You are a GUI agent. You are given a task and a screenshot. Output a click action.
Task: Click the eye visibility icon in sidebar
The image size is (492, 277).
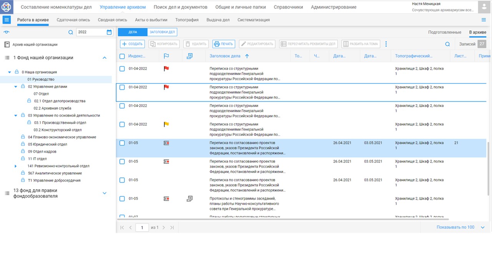pyautogui.click(x=6, y=32)
